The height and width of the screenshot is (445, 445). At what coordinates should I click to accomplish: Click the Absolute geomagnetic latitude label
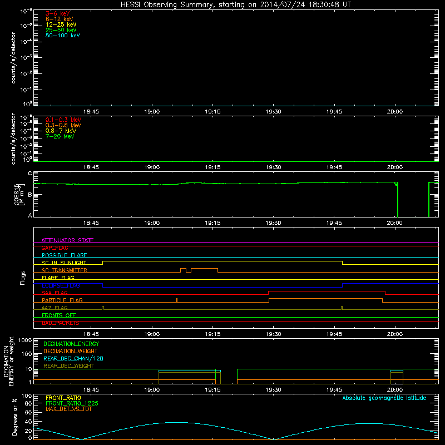pyautogui.click(x=384, y=398)
